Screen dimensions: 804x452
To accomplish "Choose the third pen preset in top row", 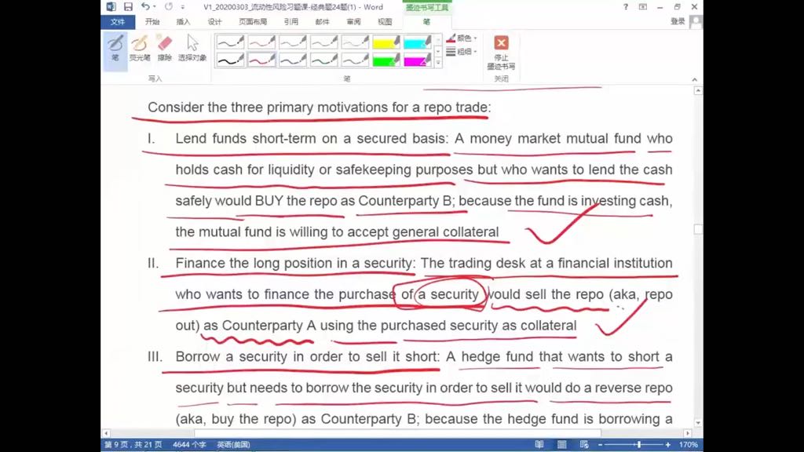I will [x=293, y=42].
